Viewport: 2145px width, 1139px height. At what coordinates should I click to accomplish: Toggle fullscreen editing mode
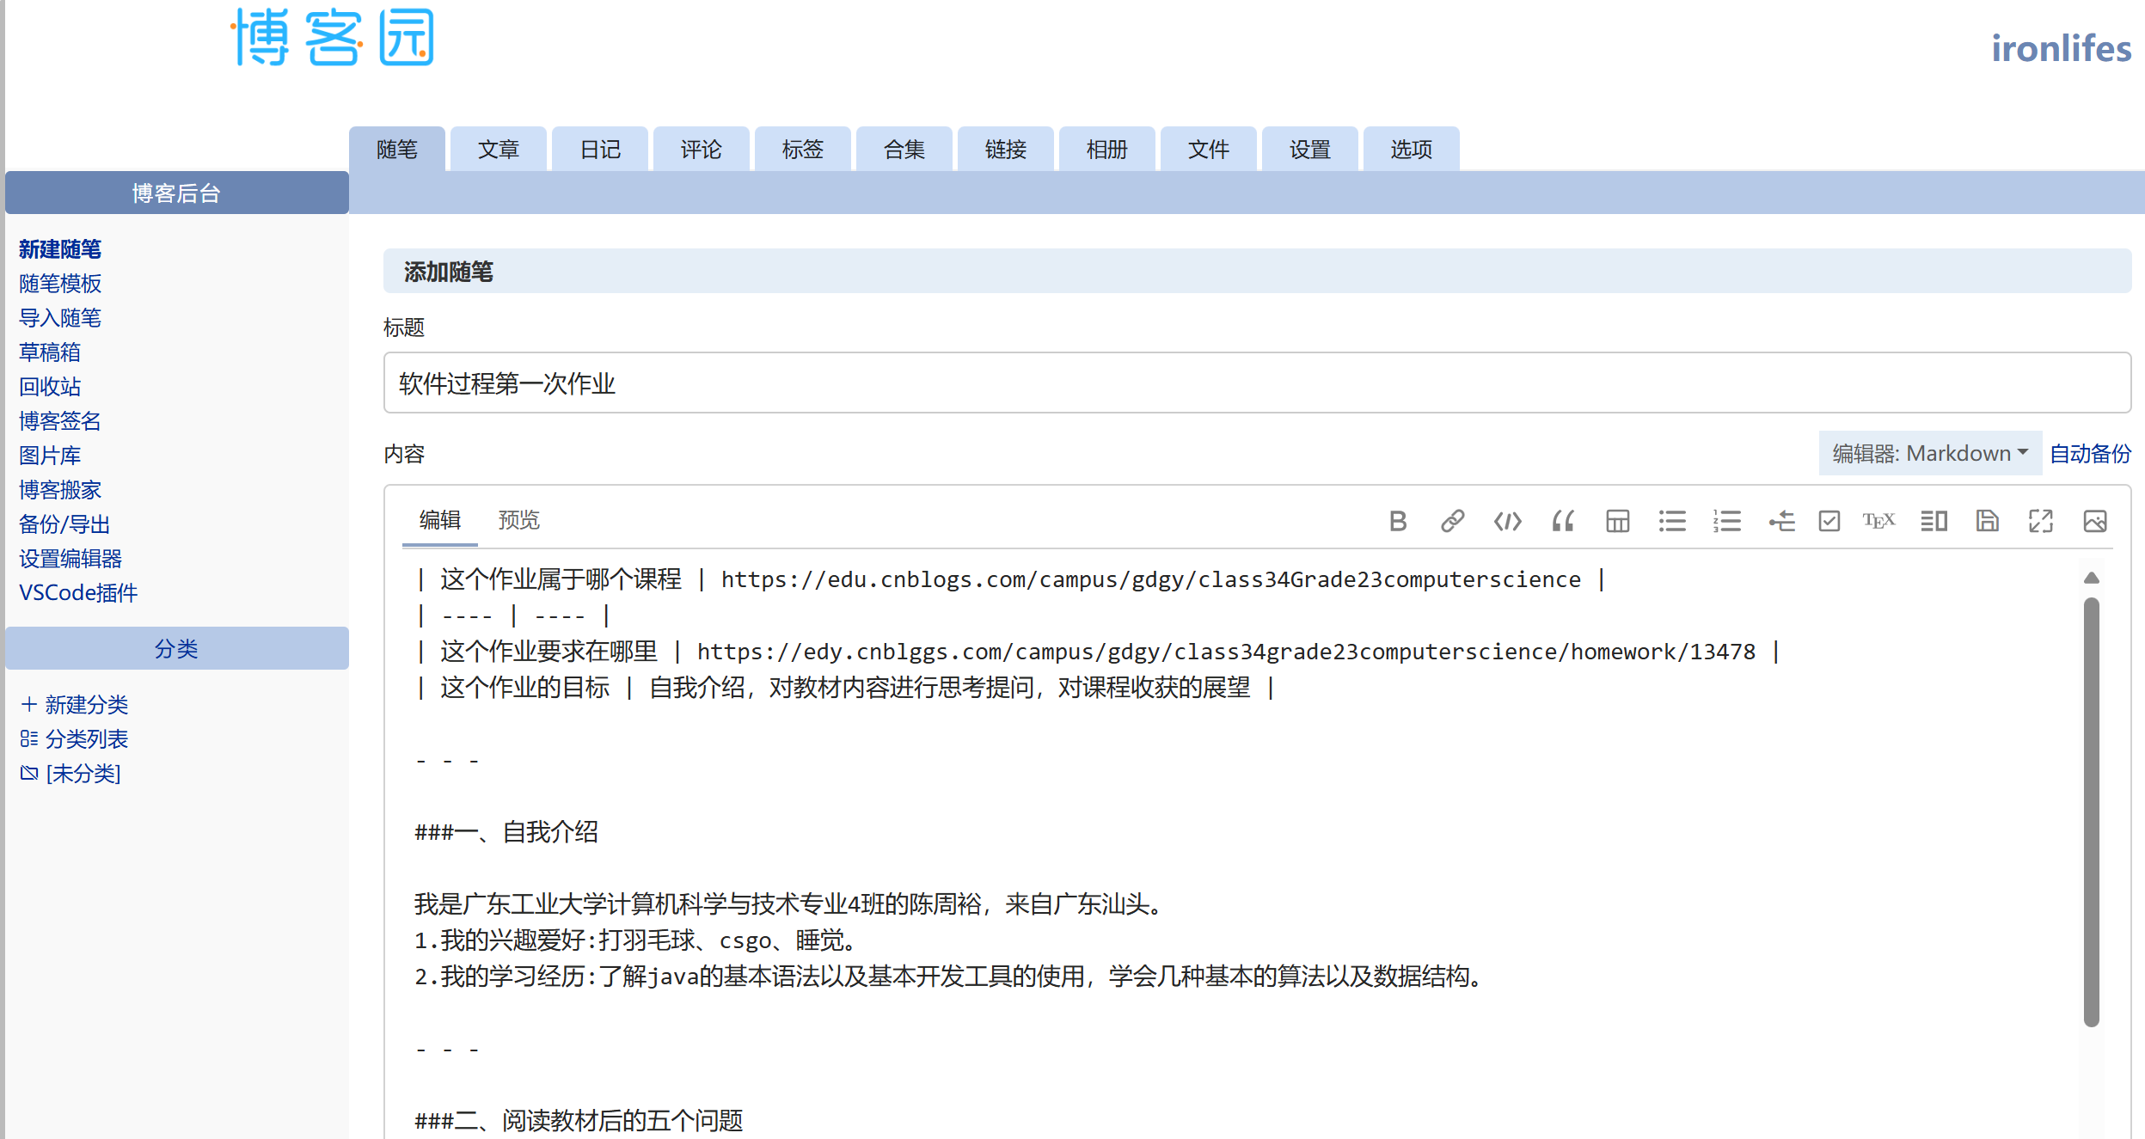pyautogui.click(x=2039, y=521)
